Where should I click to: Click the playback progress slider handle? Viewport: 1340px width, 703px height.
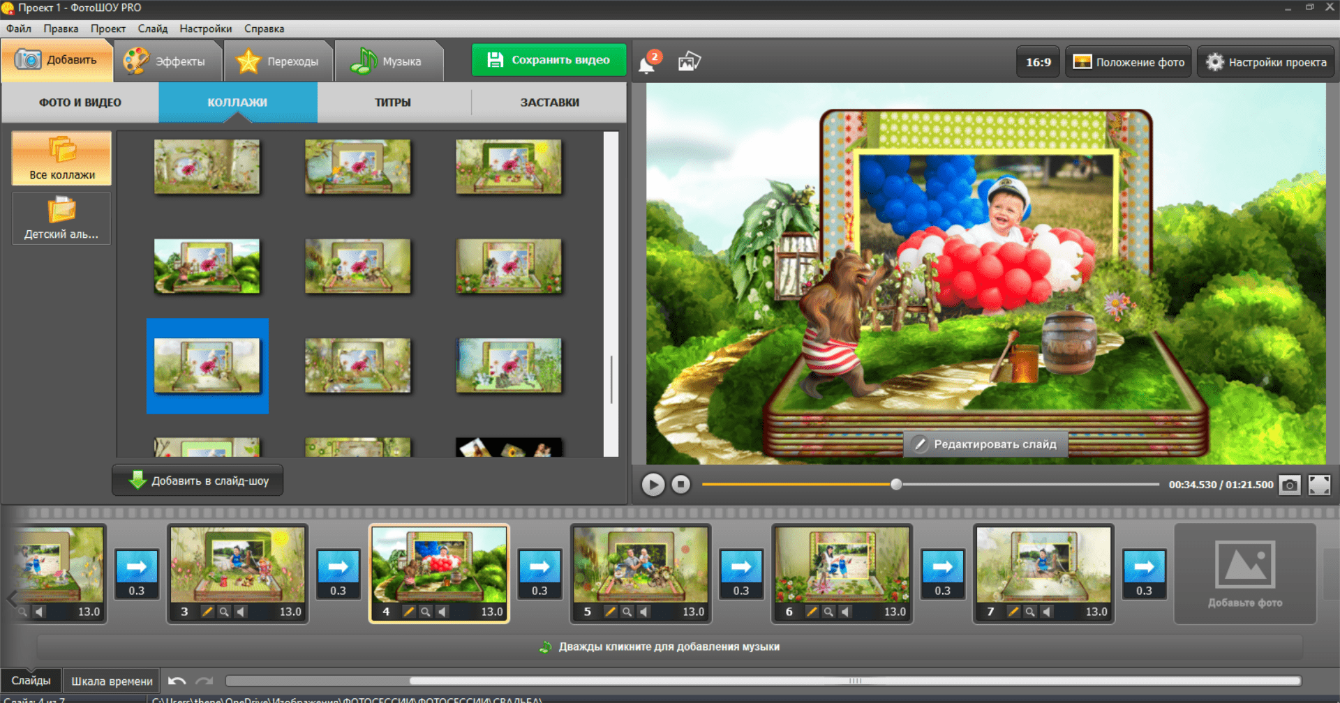tap(896, 484)
